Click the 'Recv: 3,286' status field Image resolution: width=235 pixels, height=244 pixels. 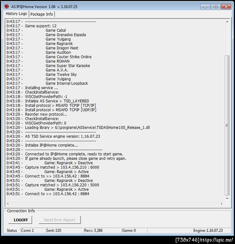(102, 230)
